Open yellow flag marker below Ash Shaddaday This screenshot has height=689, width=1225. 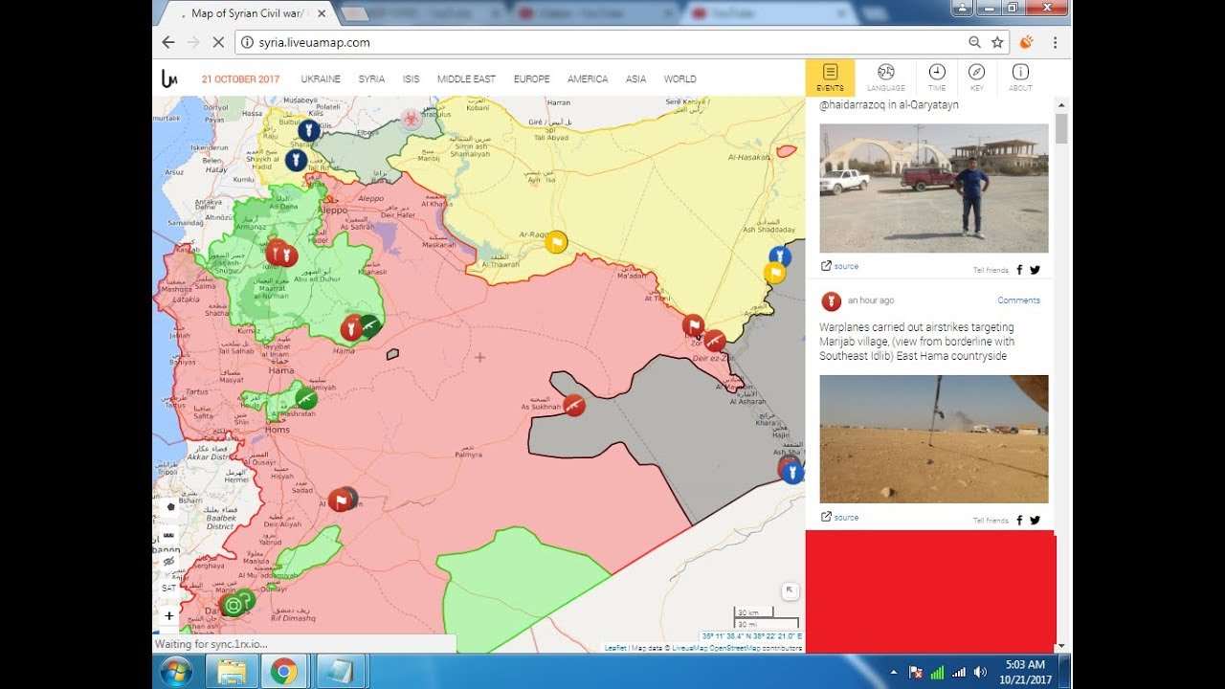775,273
